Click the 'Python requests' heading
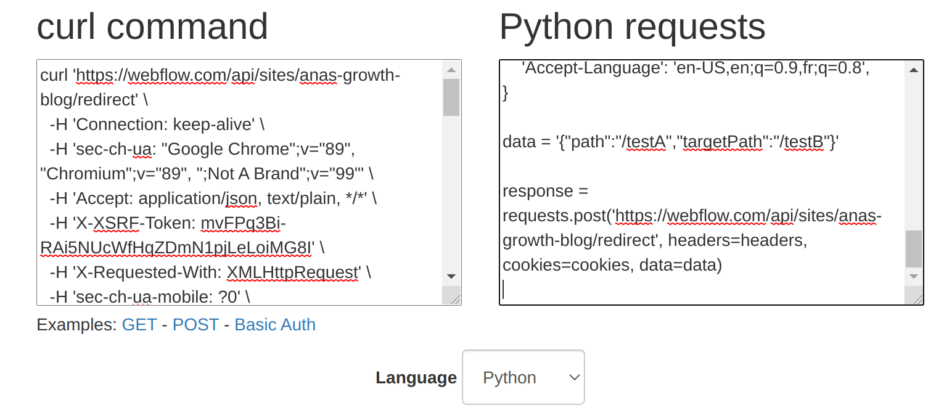 (632, 26)
